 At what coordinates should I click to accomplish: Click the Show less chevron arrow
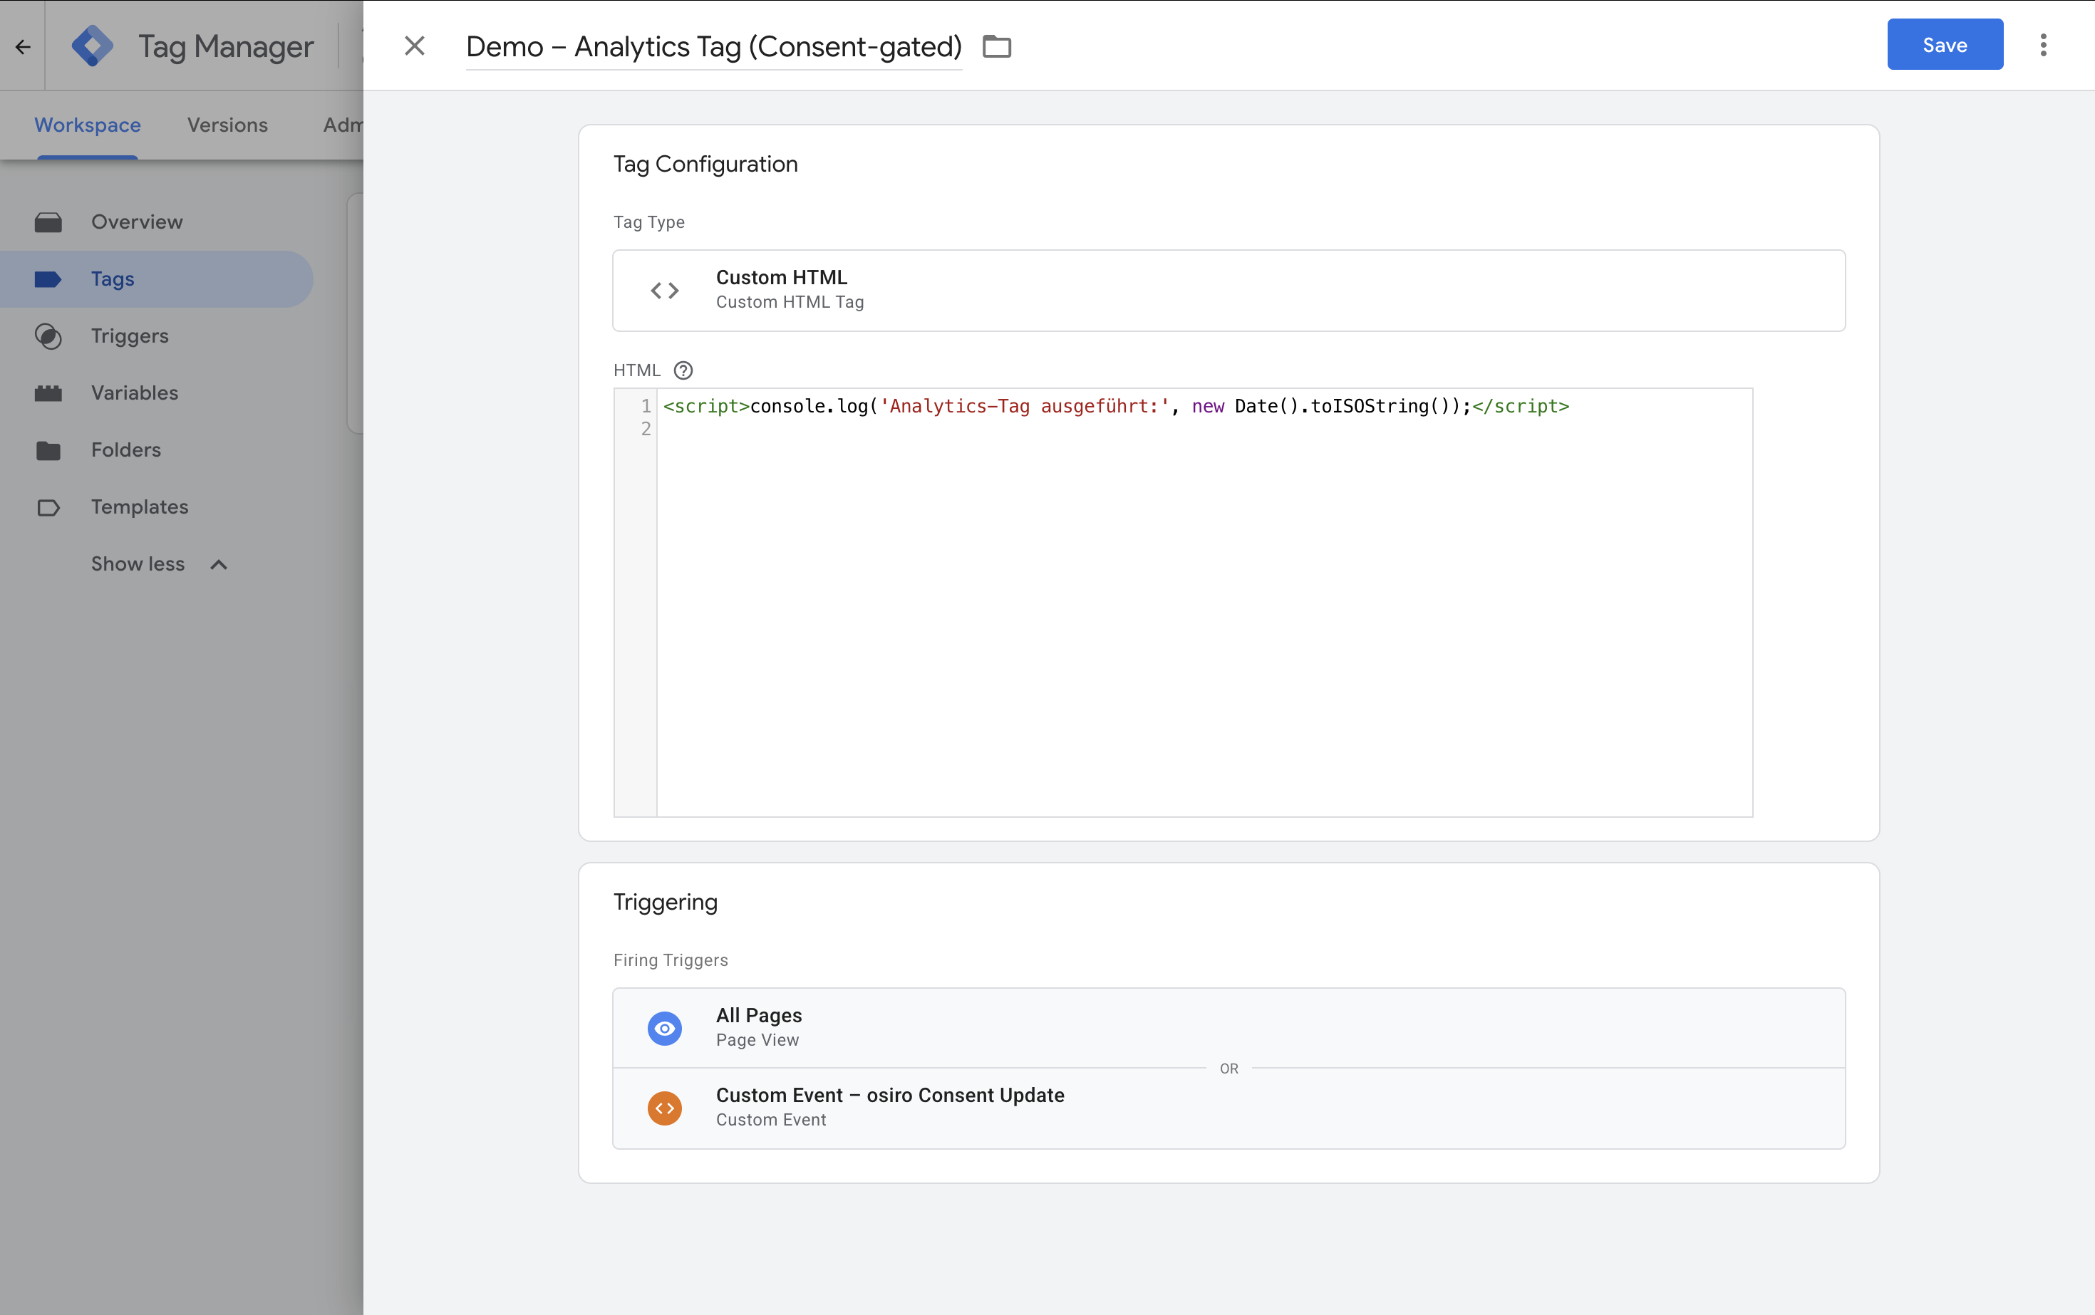click(218, 566)
